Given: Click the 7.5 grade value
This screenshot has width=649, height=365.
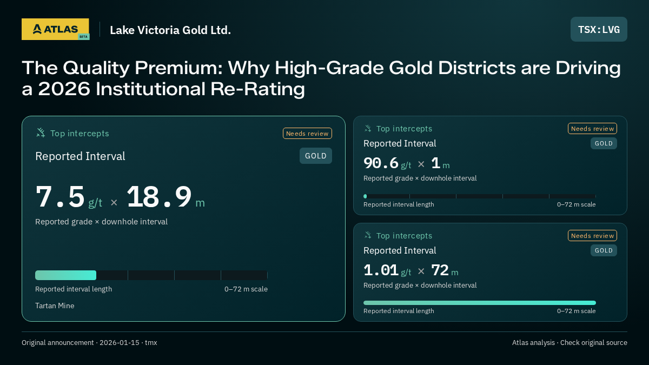Looking at the screenshot, I should pos(60,197).
